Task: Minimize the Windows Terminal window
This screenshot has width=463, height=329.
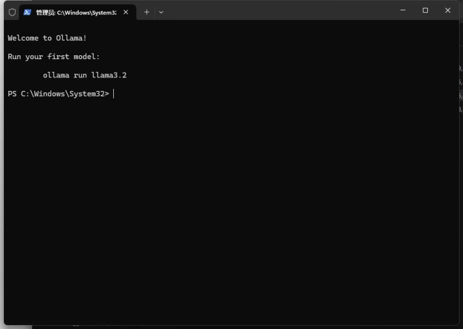Action: point(402,10)
